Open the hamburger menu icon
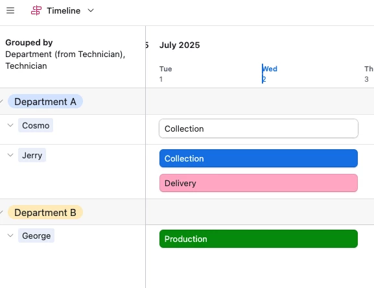This screenshot has height=288, width=374. 10,10
